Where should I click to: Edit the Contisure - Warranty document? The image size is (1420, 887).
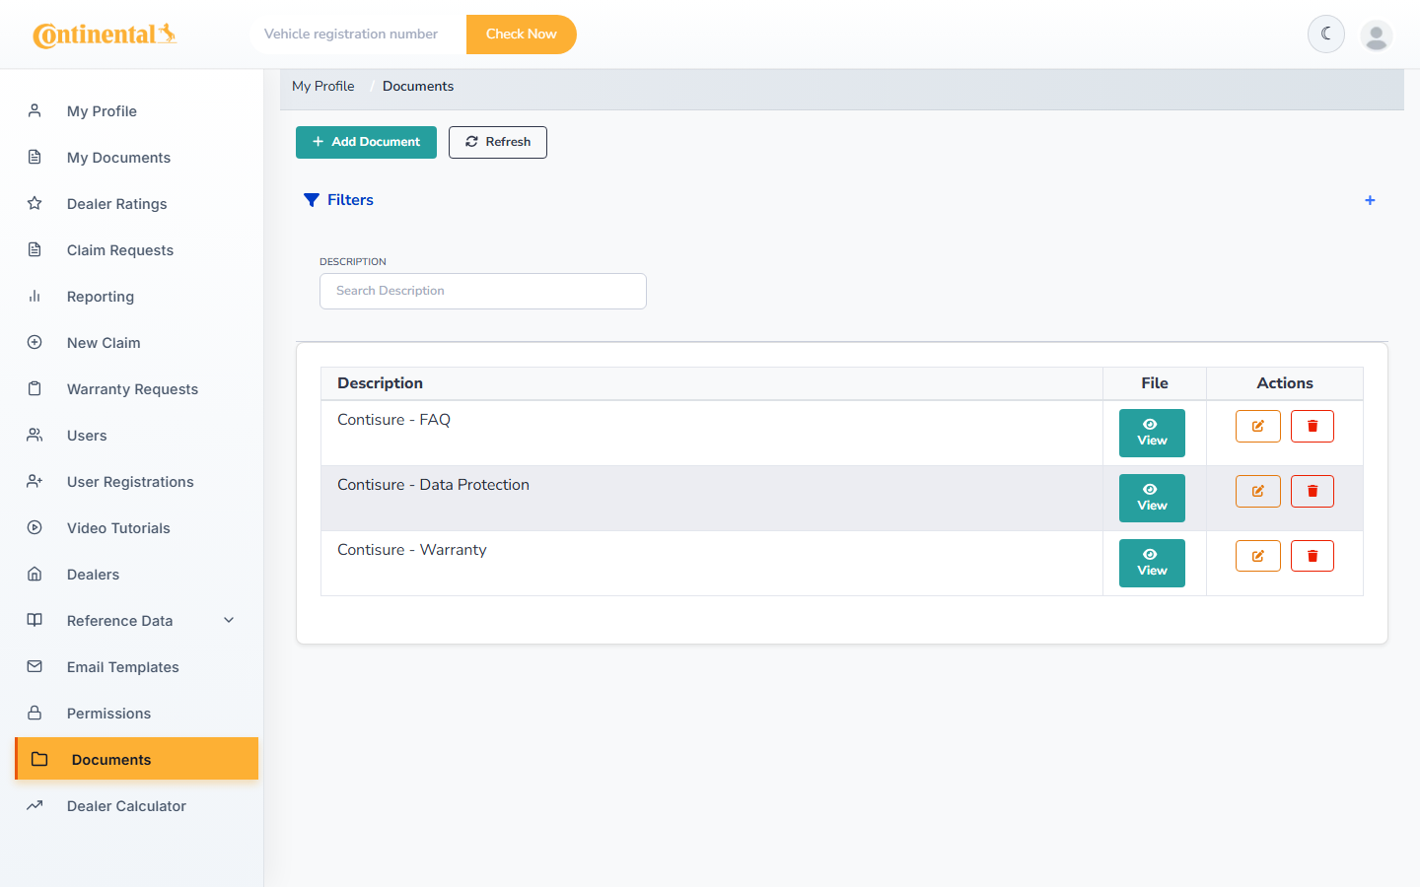click(x=1258, y=556)
